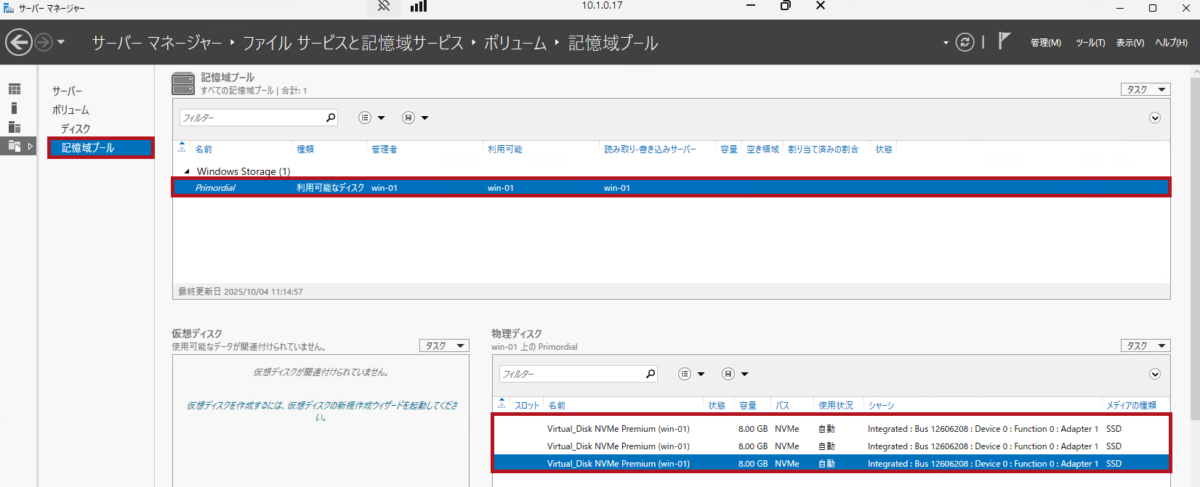Sort physical disks by メディアの種類 column
1200x487 pixels.
1131,406
